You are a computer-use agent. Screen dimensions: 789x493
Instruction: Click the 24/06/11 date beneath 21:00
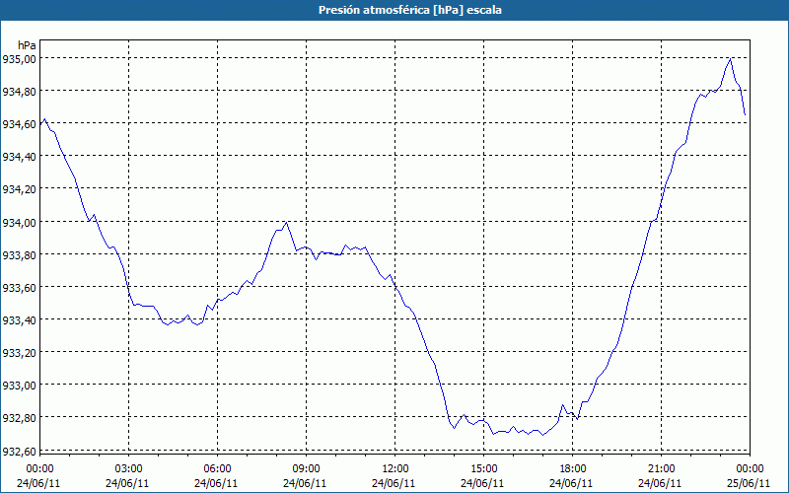[661, 483]
